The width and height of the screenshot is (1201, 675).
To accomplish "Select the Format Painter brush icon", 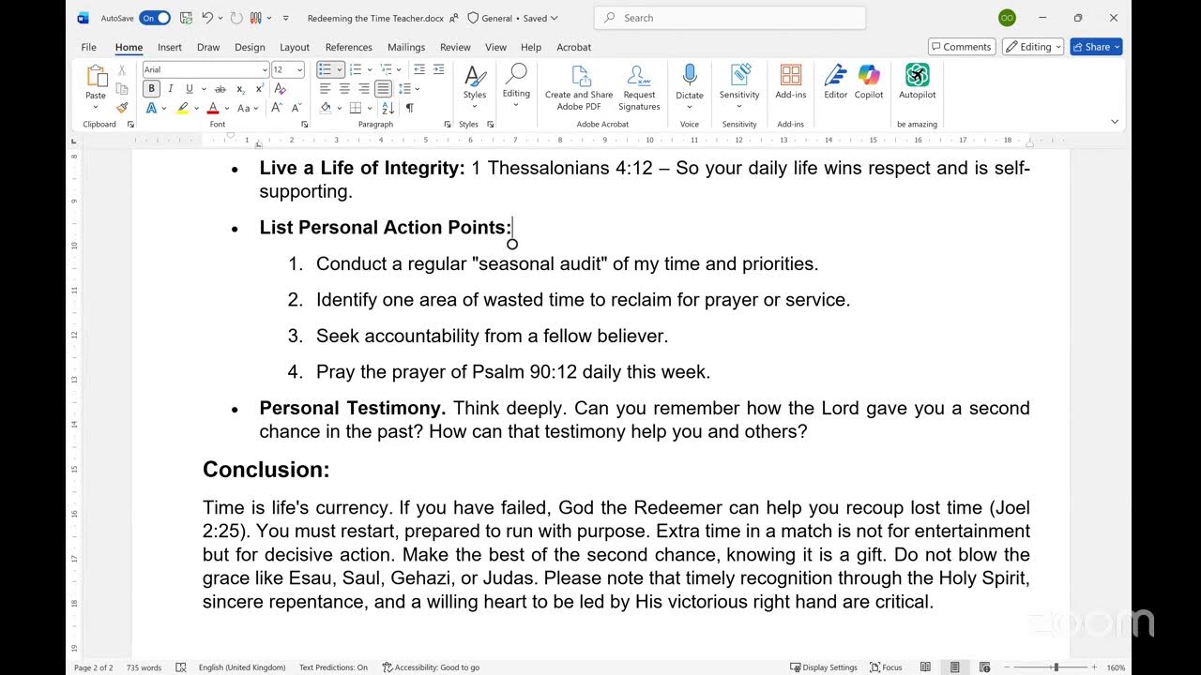I will pyautogui.click(x=122, y=108).
